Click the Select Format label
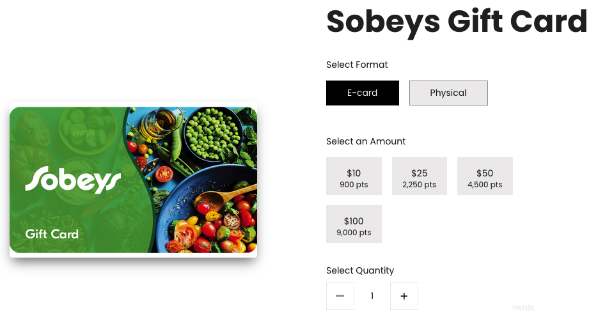 pyautogui.click(x=357, y=65)
